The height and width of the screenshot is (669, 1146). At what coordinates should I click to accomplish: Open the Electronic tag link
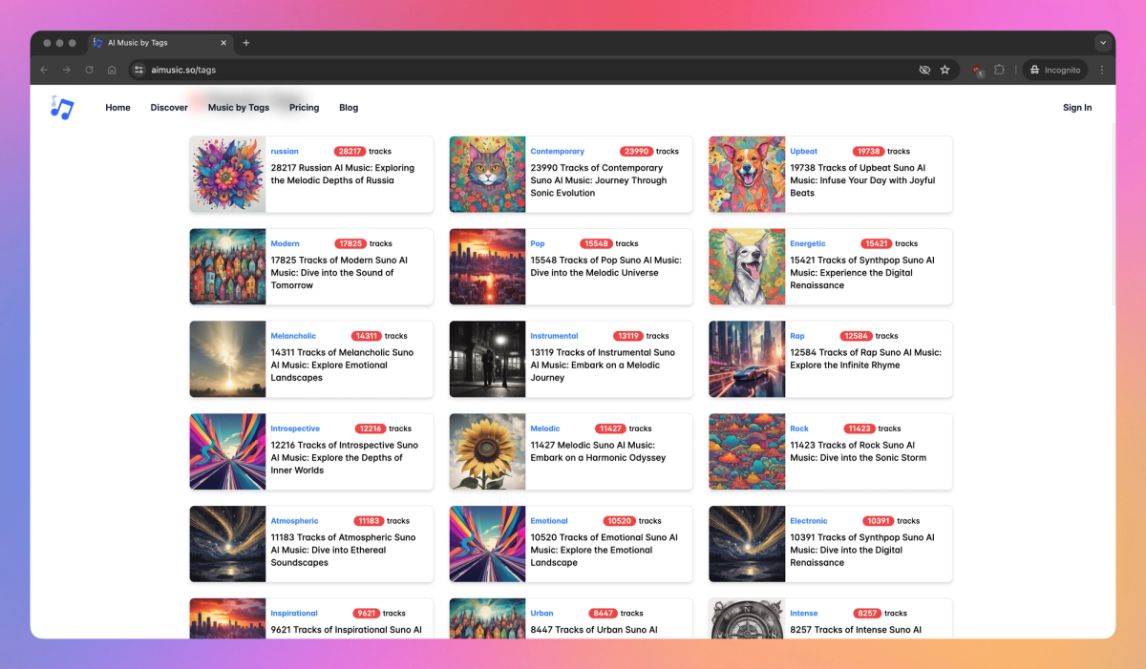808,520
